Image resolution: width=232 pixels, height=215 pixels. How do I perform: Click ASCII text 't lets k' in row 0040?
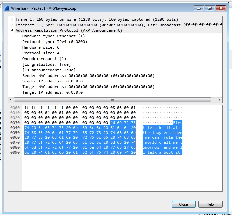click(152, 128)
